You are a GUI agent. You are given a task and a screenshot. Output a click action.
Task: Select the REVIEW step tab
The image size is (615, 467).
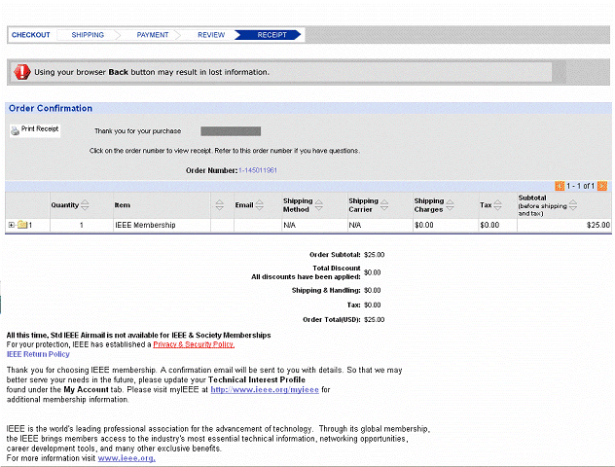click(211, 35)
